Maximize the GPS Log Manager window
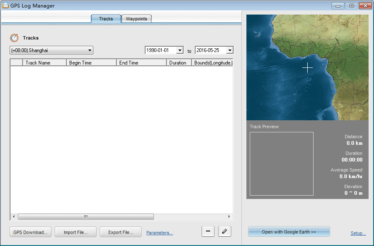 pyautogui.click(x=351, y=6)
